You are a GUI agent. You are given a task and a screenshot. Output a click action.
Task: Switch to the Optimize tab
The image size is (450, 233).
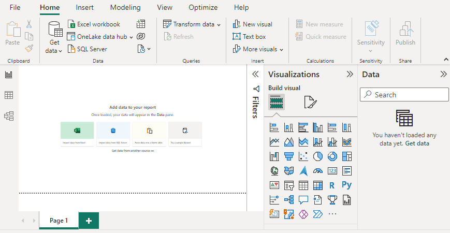coord(203,8)
